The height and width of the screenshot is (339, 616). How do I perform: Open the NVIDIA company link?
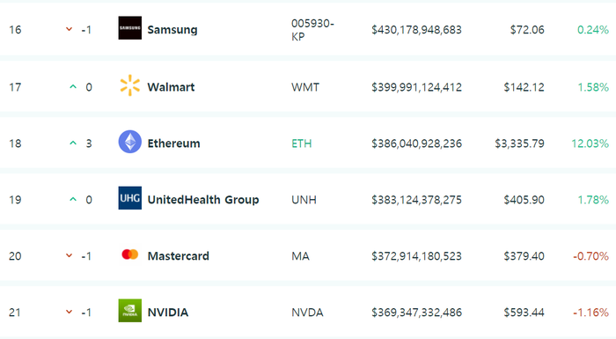tap(168, 313)
